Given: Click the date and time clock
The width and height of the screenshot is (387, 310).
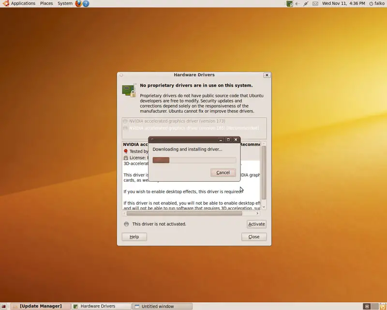Looking at the screenshot, I should pos(343,3).
